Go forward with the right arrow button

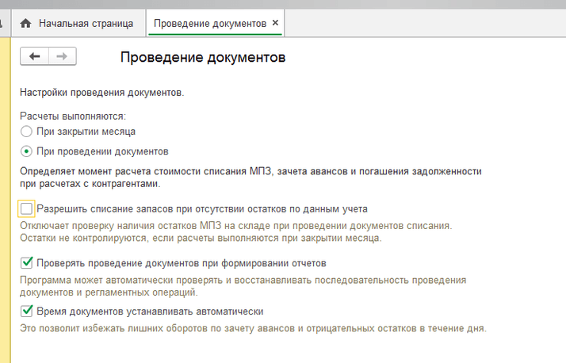tap(63, 56)
